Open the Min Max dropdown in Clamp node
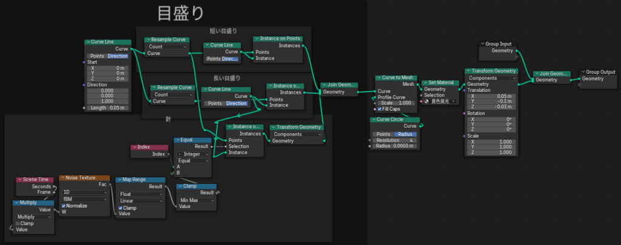Viewport: 621px width, 245px height. (x=195, y=200)
